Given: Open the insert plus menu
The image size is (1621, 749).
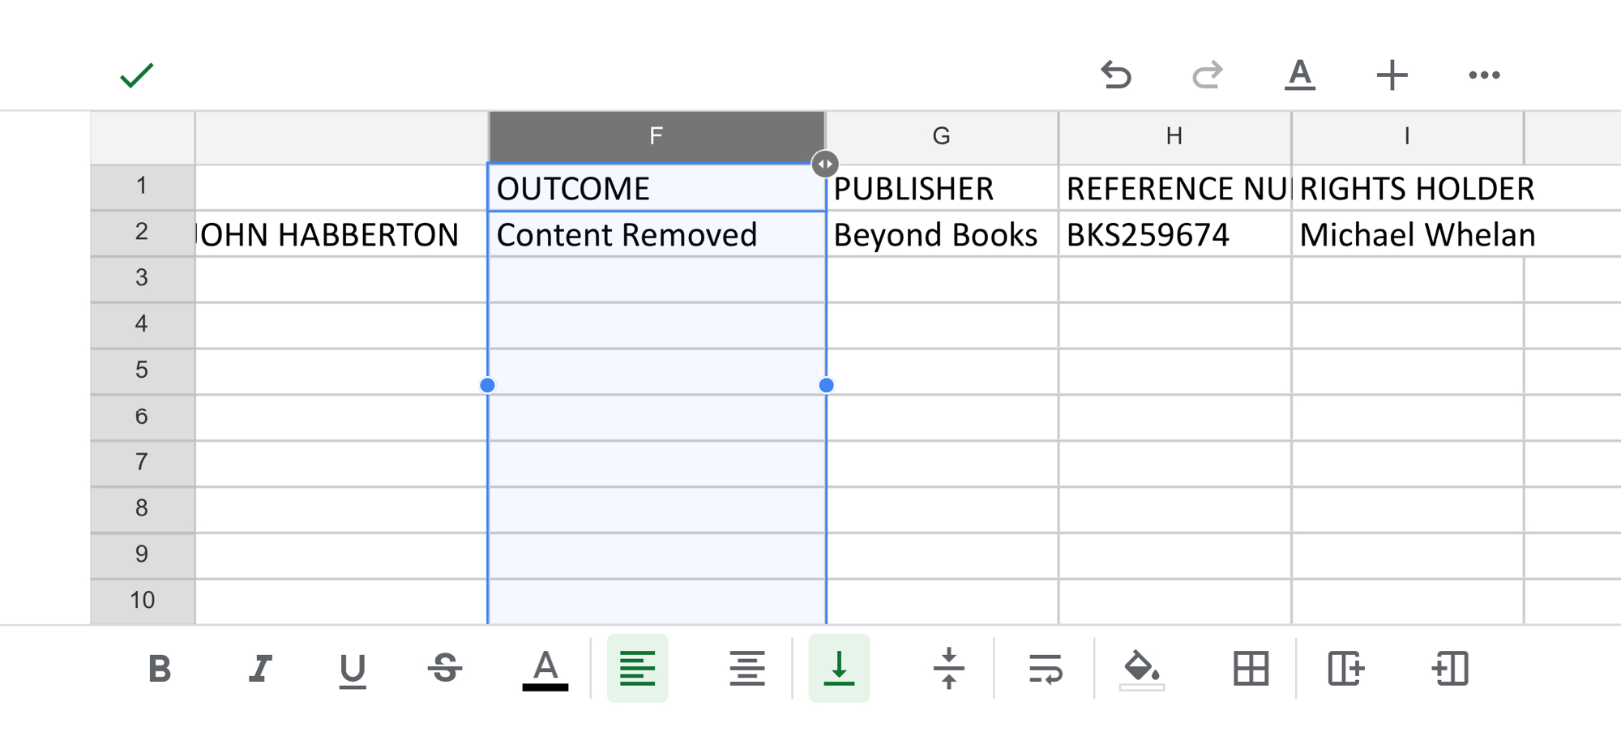Looking at the screenshot, I should click(1392, 75).
